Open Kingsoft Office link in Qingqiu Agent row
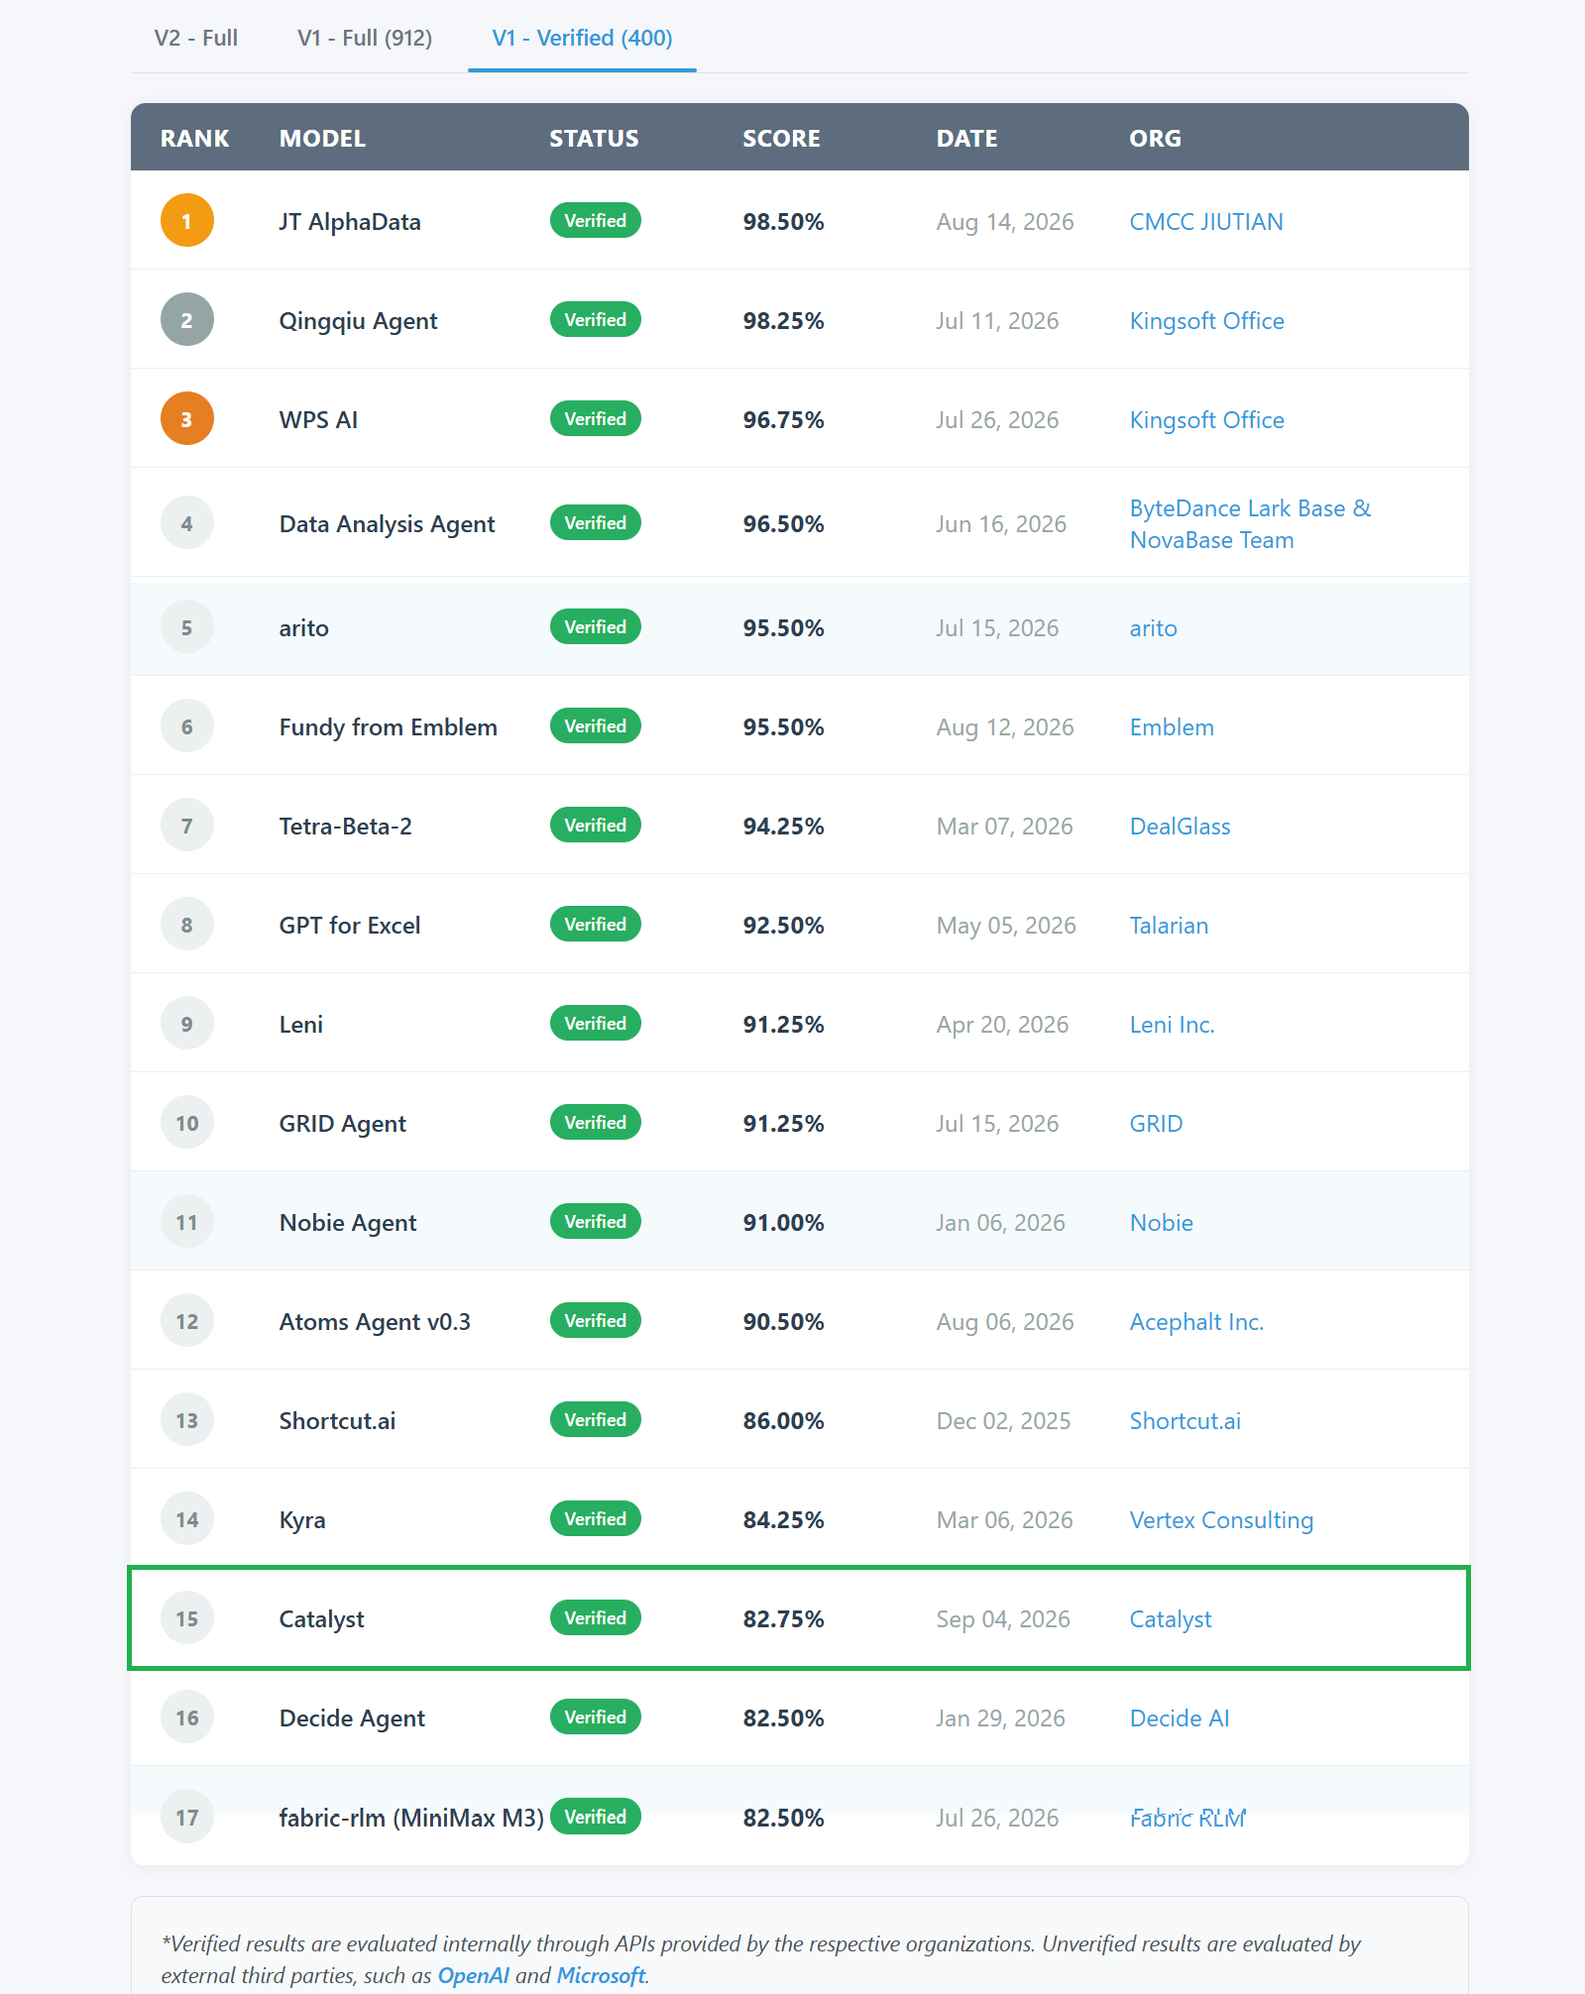1585x1994 pixels. 1207,321
